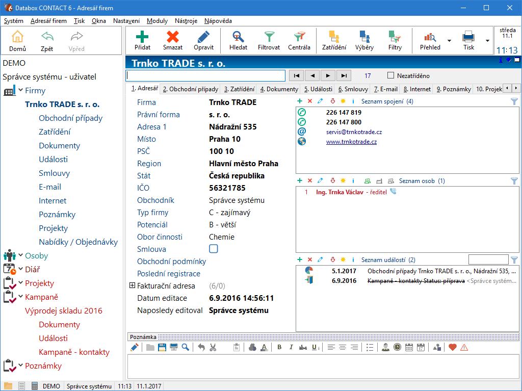Select Výprodej skladu 2016 in sidebar tree

(64, 310)
